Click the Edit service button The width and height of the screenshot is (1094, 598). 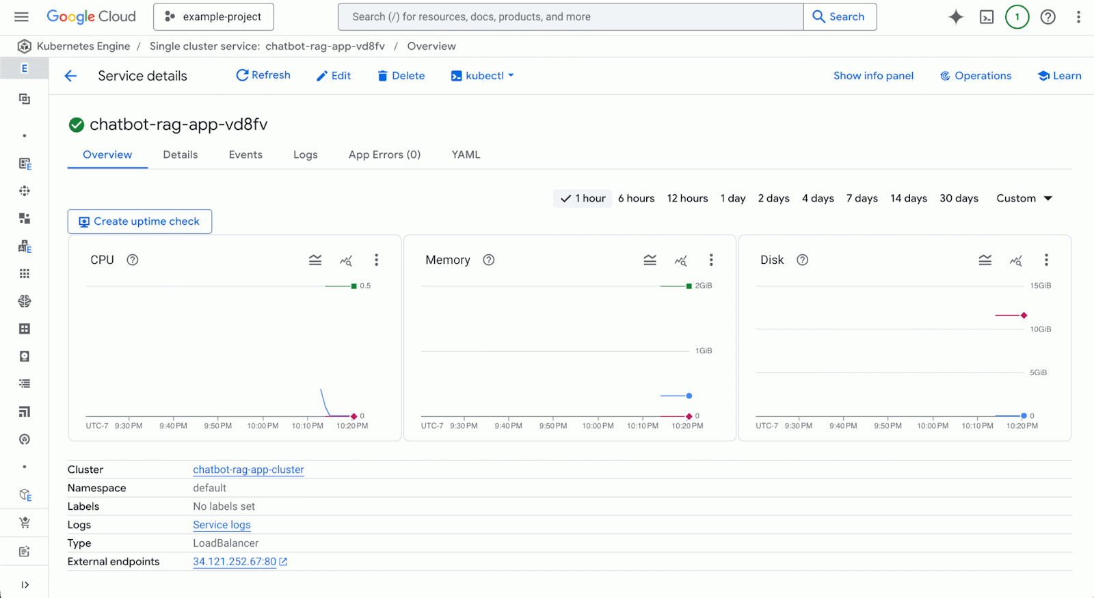coord(334,76)
